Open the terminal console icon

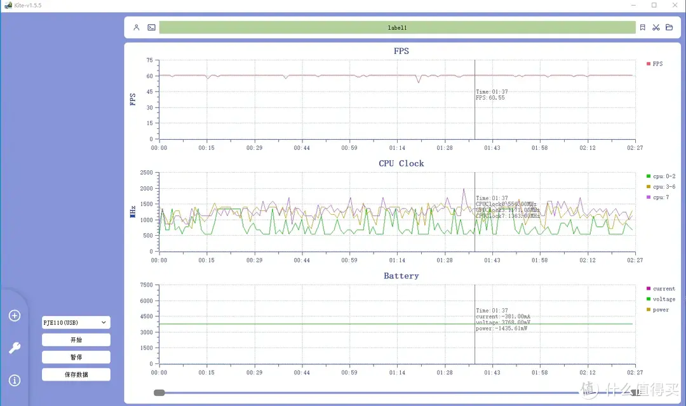coord(151,28)
